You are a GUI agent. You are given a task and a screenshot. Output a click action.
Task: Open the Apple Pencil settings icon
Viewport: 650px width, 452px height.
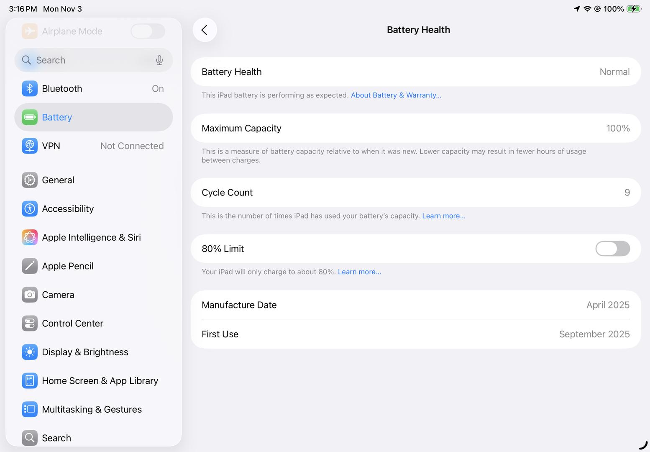(30, 266)
